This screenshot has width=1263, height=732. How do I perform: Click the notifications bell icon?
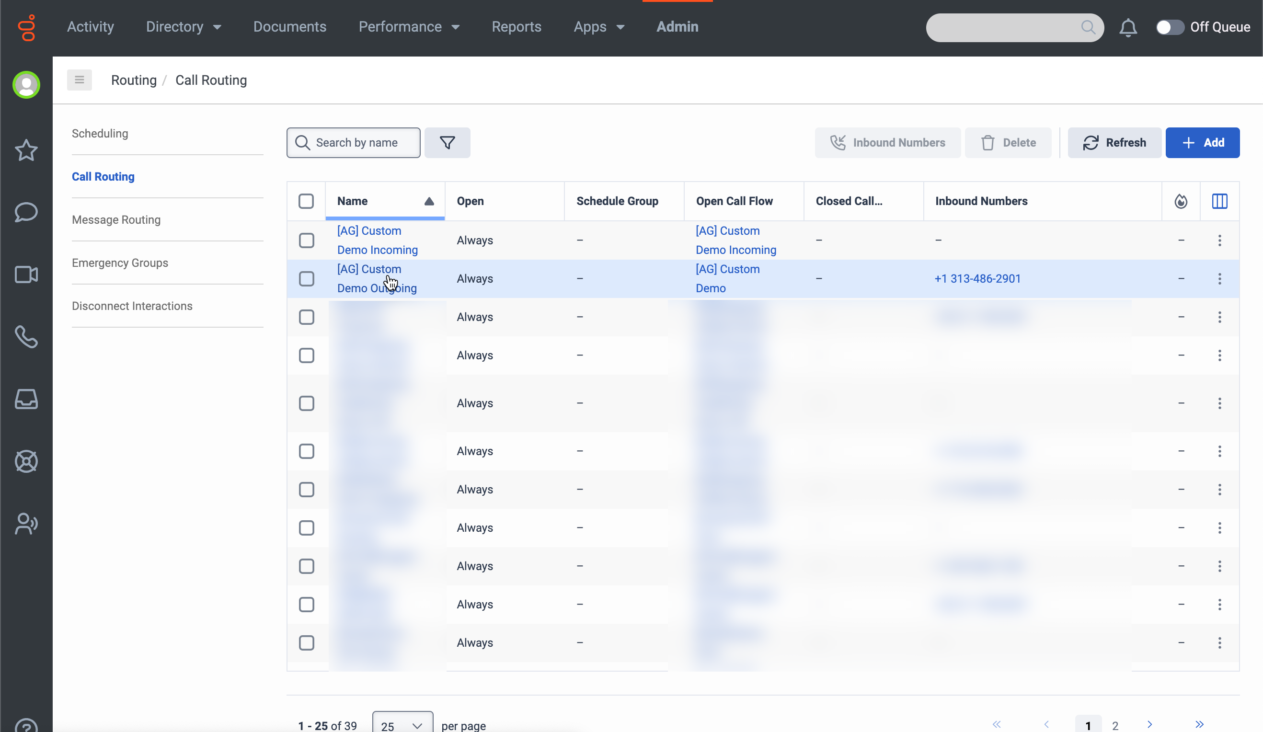pyautogui.click(x=1128, y=27)
